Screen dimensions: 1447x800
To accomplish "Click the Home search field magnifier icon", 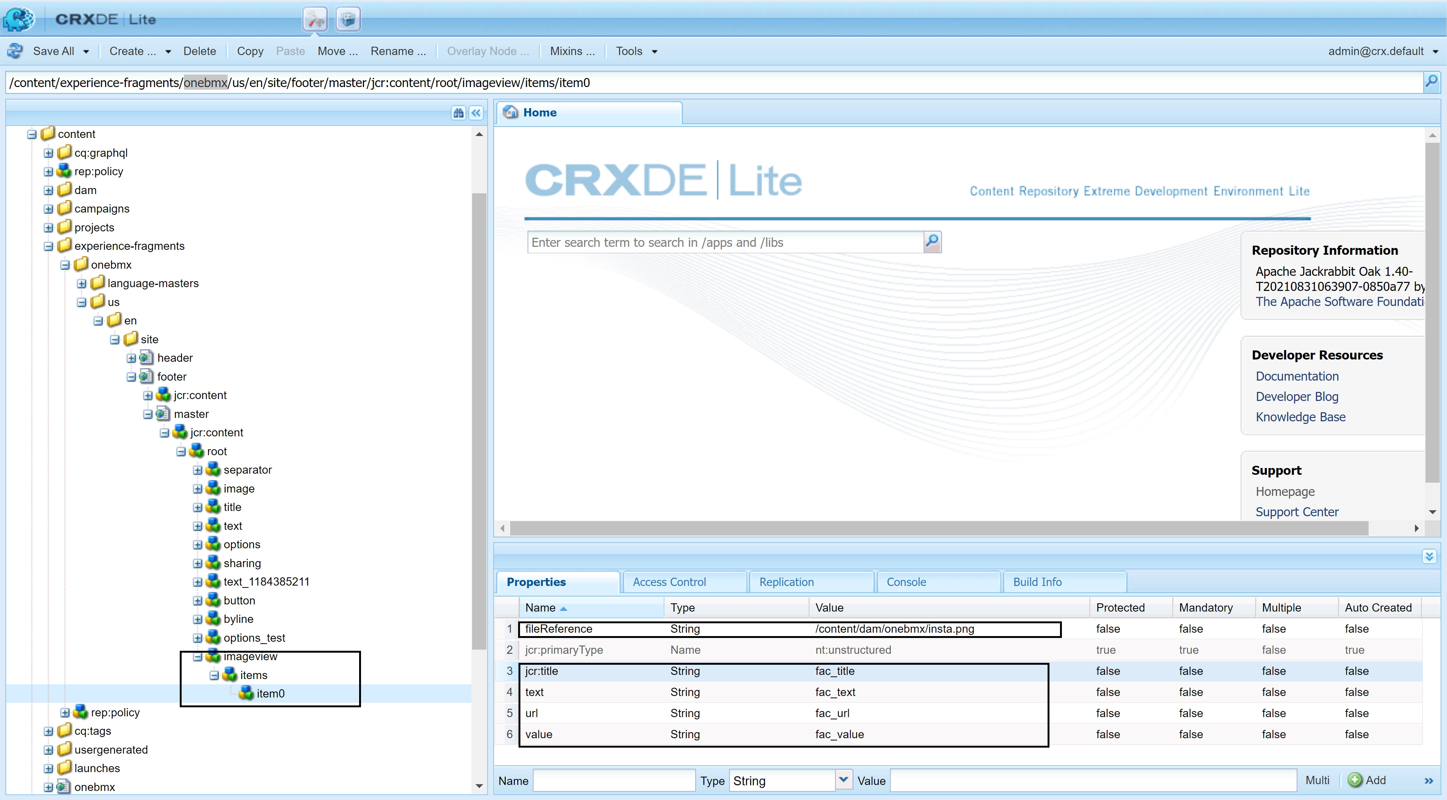I will pyautogui.click(x=932, y=242).
